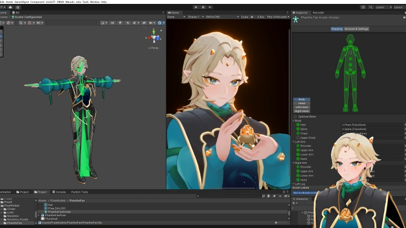
Task: Open the version control gear icon
Action: tap(17, 7)
